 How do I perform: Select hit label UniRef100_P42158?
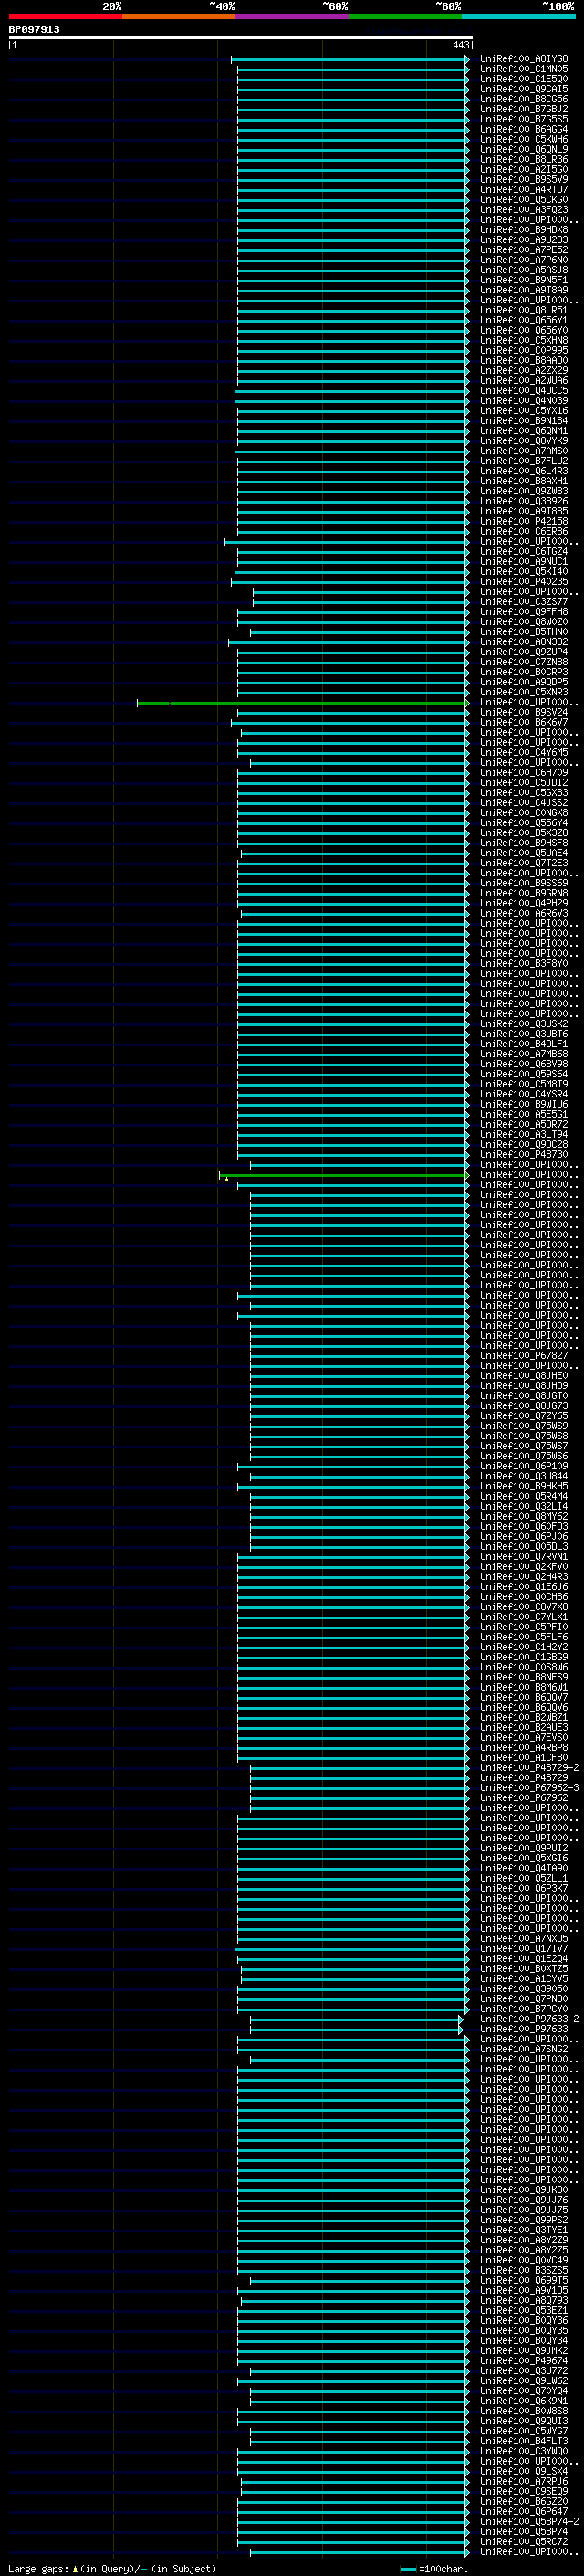point(524,521)
